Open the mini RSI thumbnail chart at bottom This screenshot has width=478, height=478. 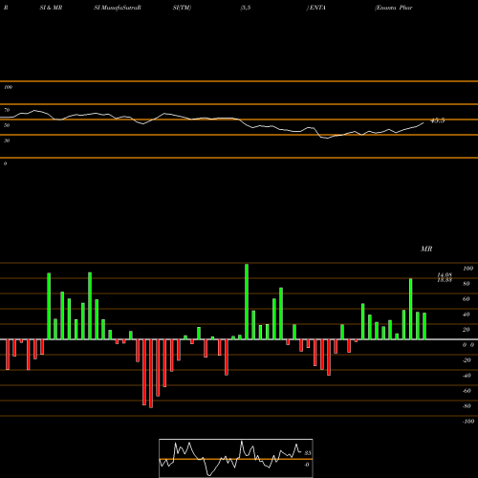click(236, 458)
